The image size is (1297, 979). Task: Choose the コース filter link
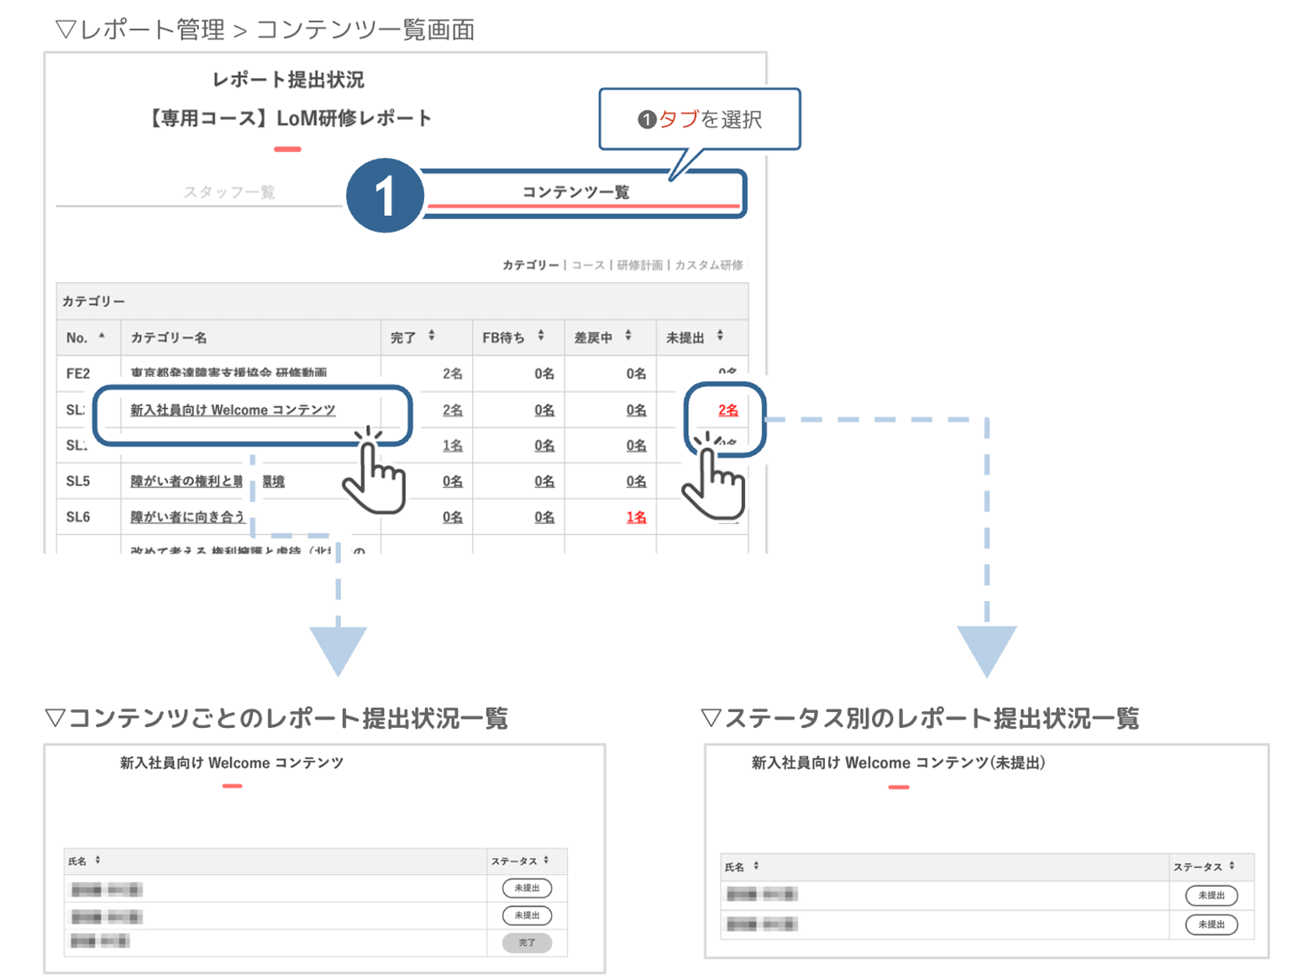tap(588, 265)
